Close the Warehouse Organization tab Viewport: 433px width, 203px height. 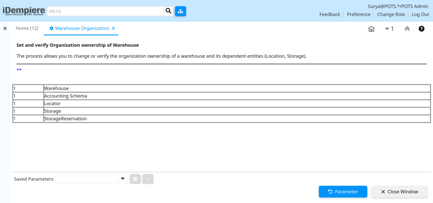[x=113, y=28]
